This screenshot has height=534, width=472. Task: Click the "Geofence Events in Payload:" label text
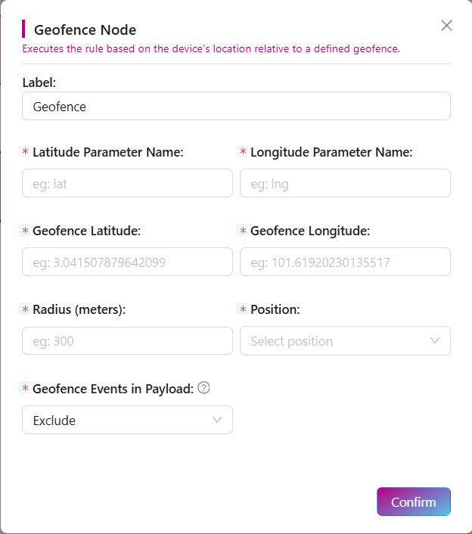[113, 389]
